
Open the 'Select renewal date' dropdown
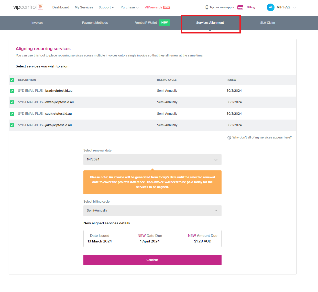pyautogui.click(x=152, y=159)
